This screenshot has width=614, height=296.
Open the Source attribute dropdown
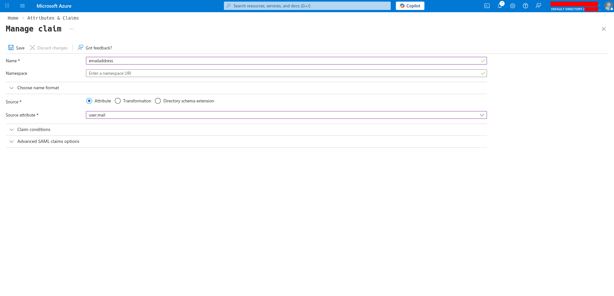[x=482, y=115]
